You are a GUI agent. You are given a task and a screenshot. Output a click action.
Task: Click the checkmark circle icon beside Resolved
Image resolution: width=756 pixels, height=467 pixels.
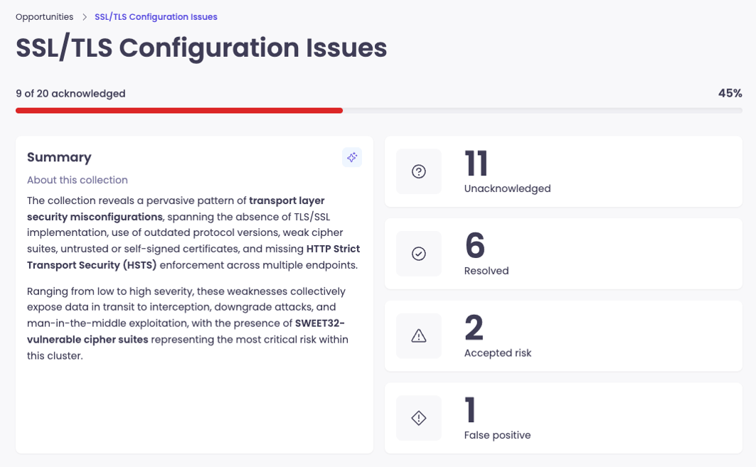(418, 254)
